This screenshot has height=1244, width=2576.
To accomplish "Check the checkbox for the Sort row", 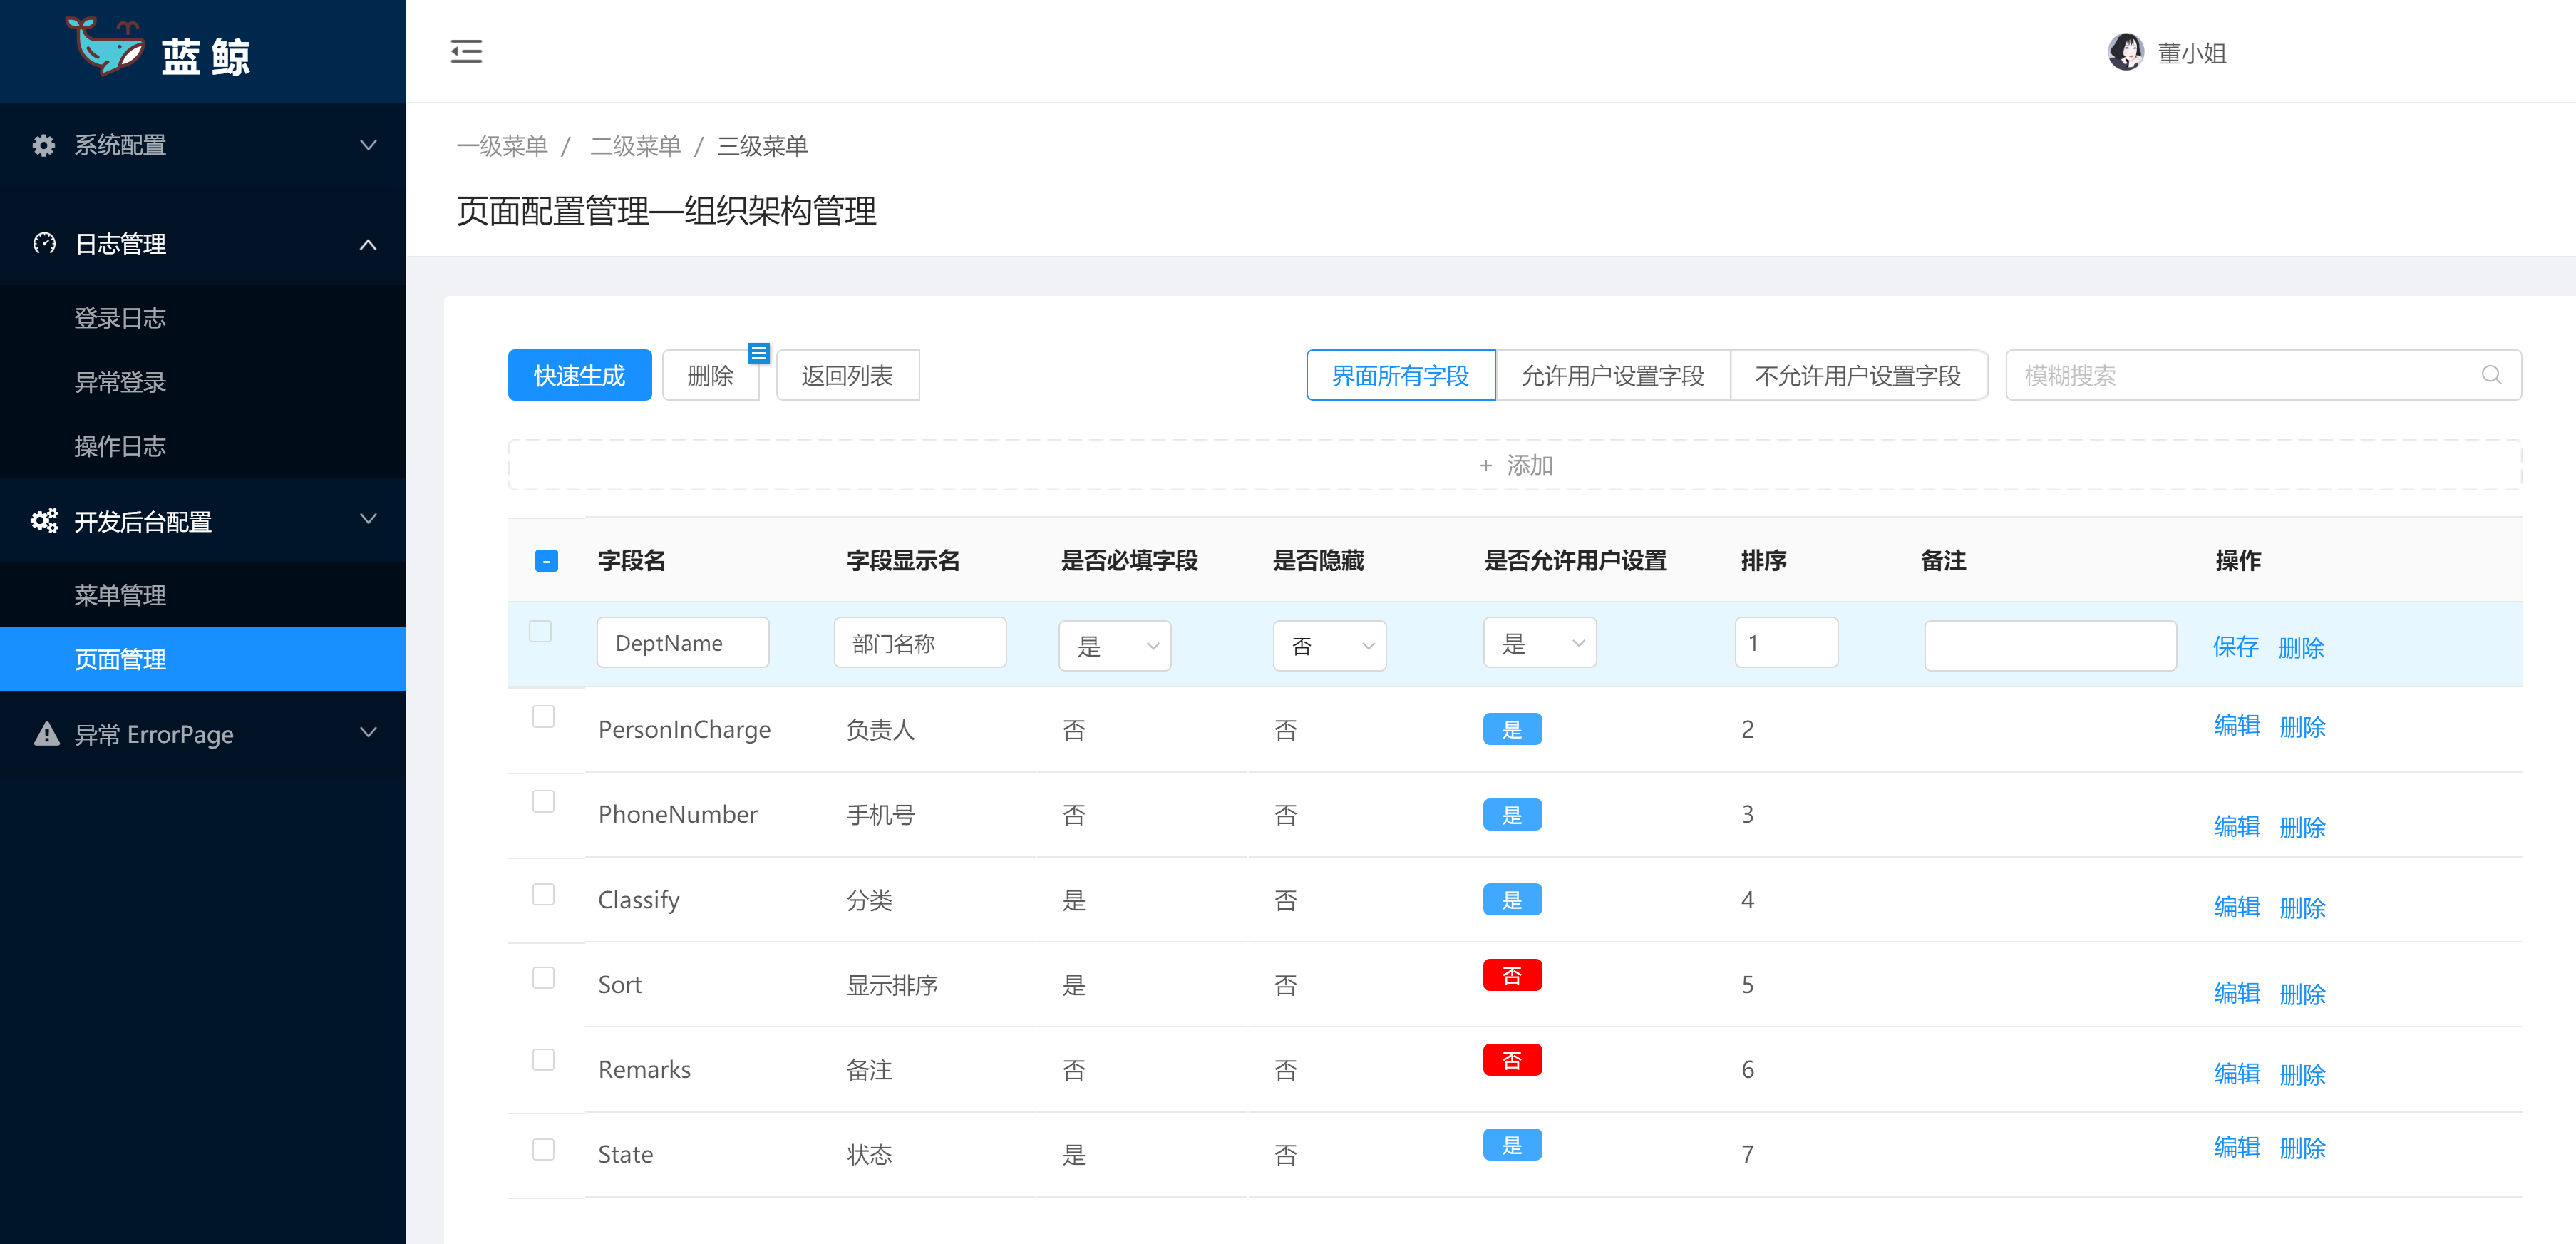I will pyautogui.click(x=543, y=977).
